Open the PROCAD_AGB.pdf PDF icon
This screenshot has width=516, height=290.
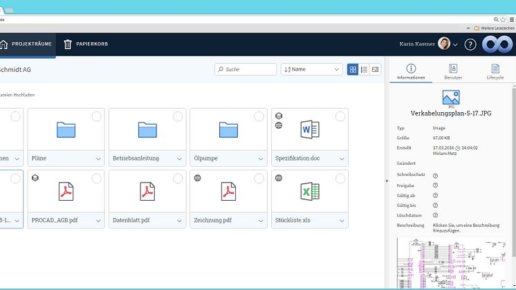[x=66, y=191]
